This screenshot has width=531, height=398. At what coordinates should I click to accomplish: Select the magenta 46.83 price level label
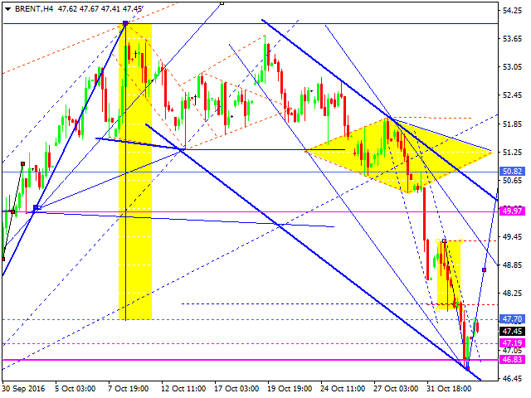pos(513,359)
